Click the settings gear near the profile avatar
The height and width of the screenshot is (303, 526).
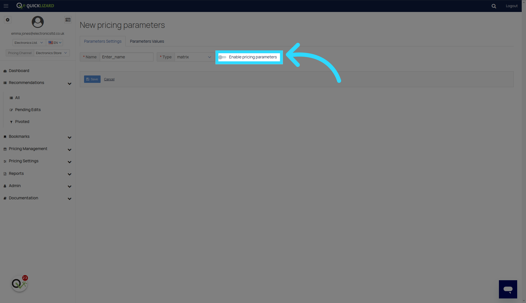tap(7, 20)
